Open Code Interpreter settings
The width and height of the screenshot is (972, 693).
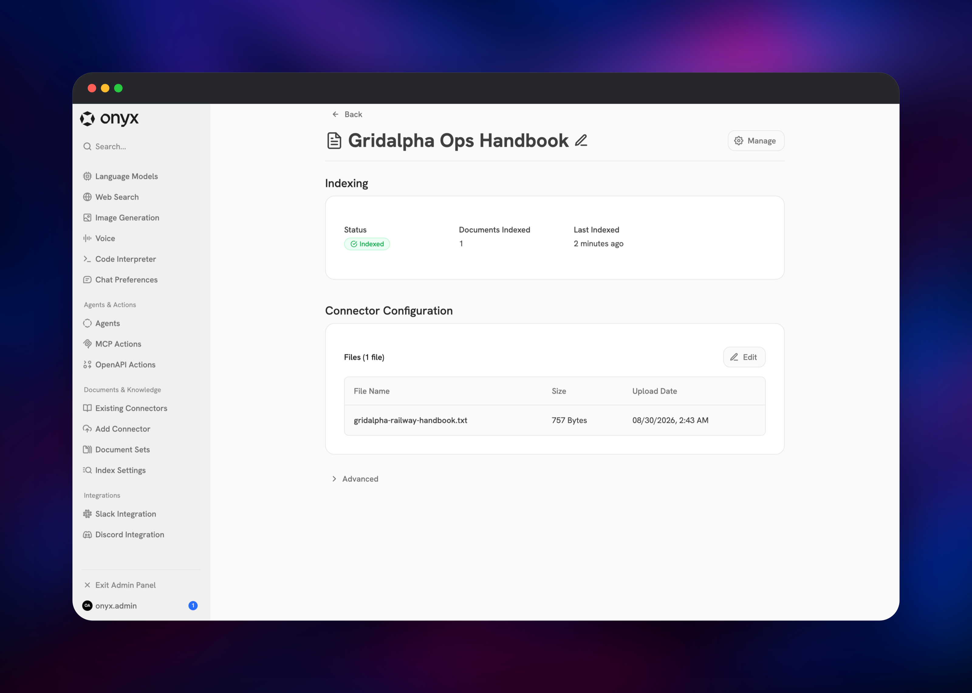coord(141,259)
